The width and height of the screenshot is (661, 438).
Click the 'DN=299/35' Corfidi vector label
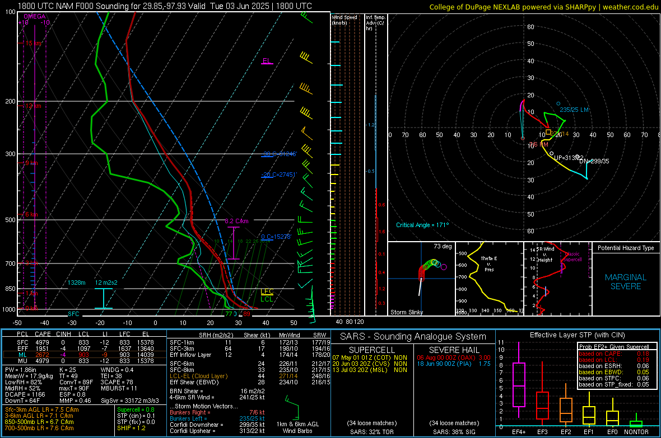click(x=594, y=161)
